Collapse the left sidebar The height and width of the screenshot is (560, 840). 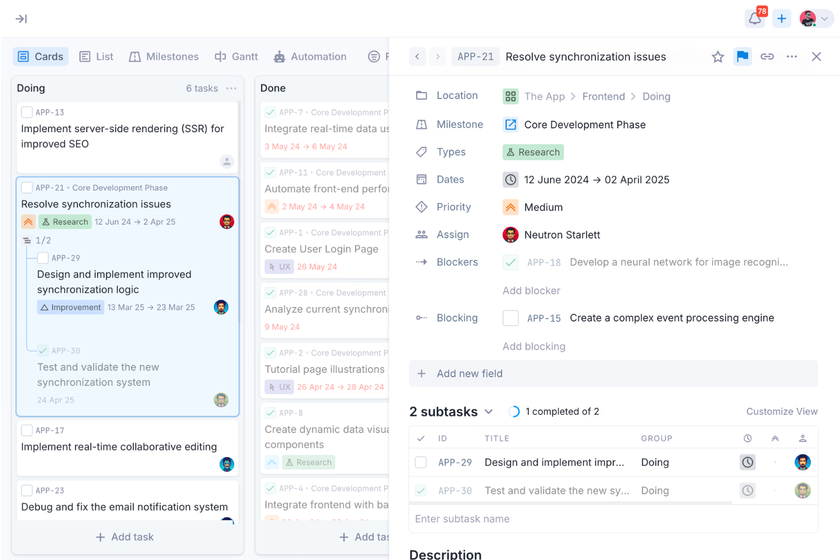pos(21,18)
